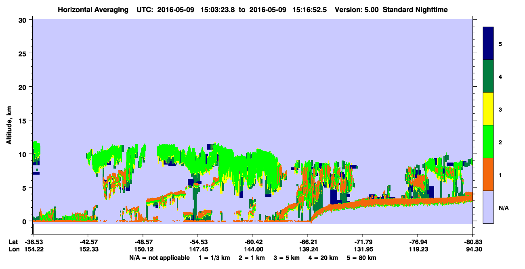This screenshot has width=525, height=269.
Task: Click latitude value -71.79
Action: point(363,242)
